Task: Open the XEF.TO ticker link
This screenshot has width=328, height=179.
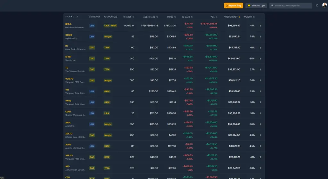Action: pyautogui.click(x=69, y=134)
